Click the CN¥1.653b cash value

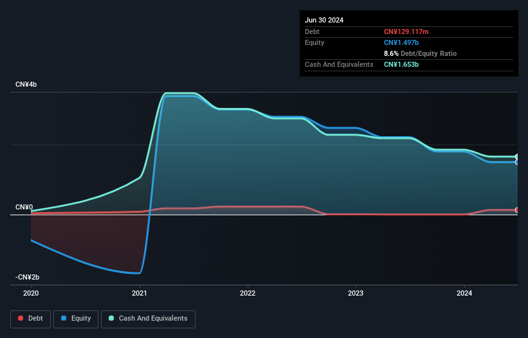pos(401,64)
